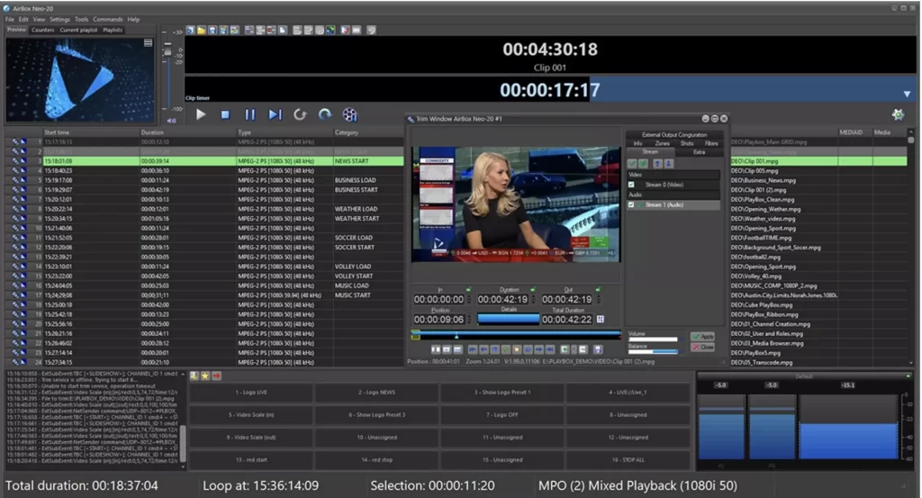The image size is (922, 498).
Task: Open the settings gear icon at right
Action: (897, 114)
